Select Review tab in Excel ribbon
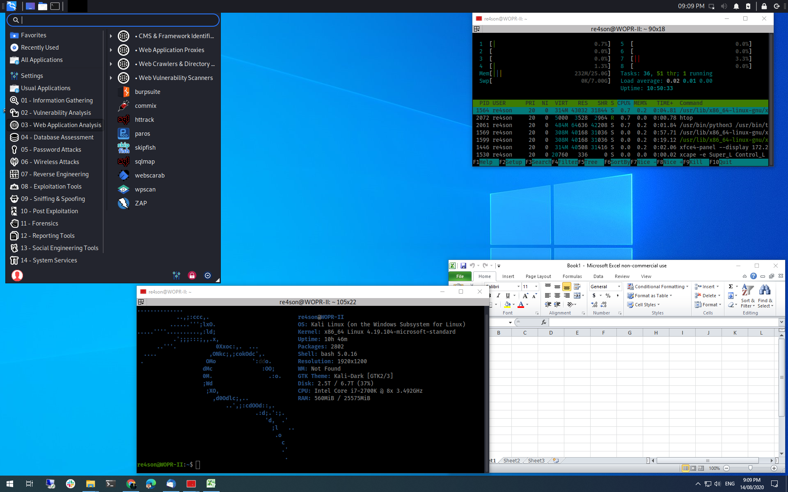Viewport: 788px width, 492px height. click(622, 276)
